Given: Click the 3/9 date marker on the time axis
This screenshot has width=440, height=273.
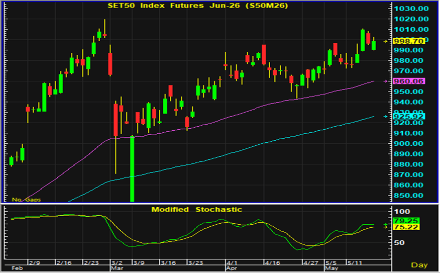Looking at the screenshot, I should (139, 263).
